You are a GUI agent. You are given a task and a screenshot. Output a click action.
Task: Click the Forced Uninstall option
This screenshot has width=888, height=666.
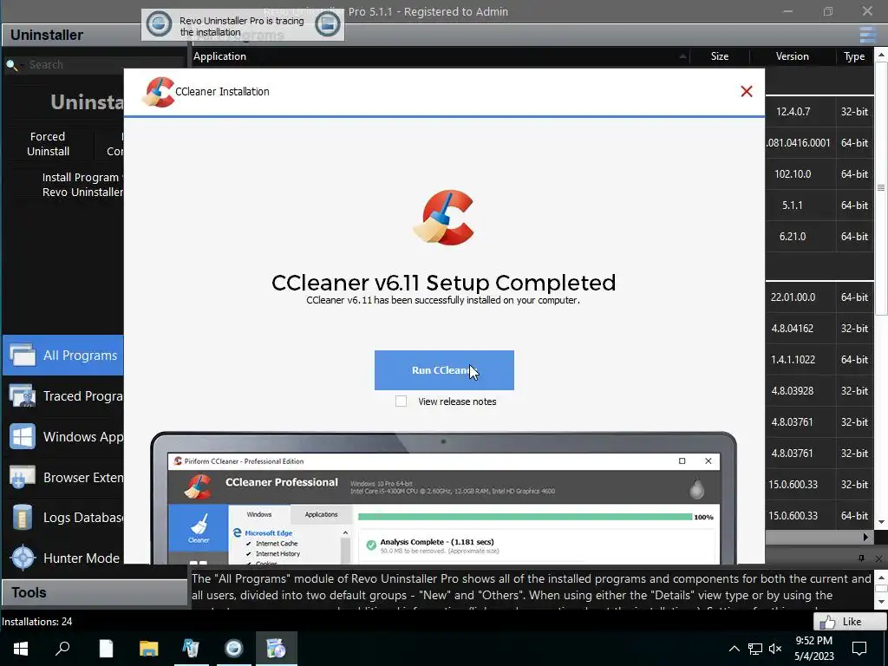pos(49,144)
